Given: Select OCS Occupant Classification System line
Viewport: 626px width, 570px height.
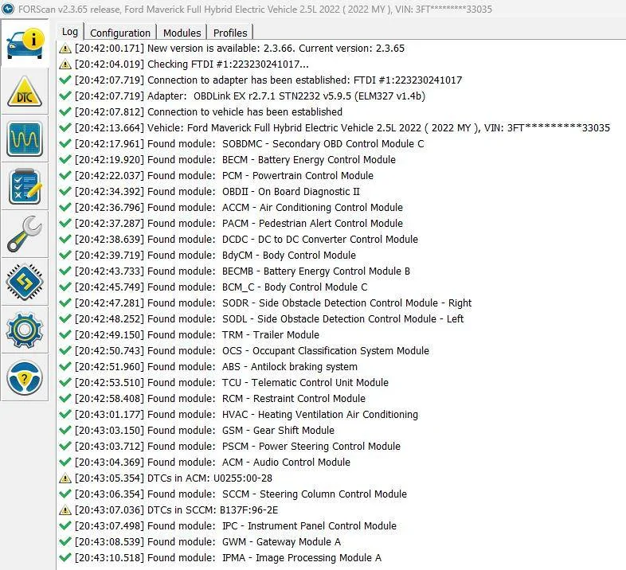Looking at the screenshot, I should (252, 351).
